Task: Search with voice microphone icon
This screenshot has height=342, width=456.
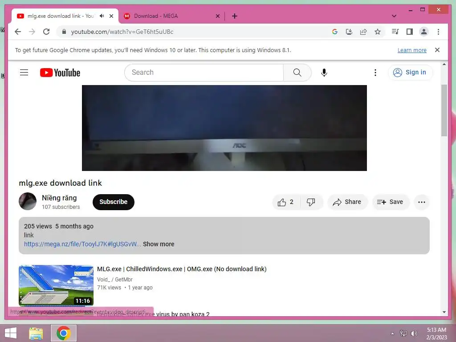Action: [x=324, y=73]
